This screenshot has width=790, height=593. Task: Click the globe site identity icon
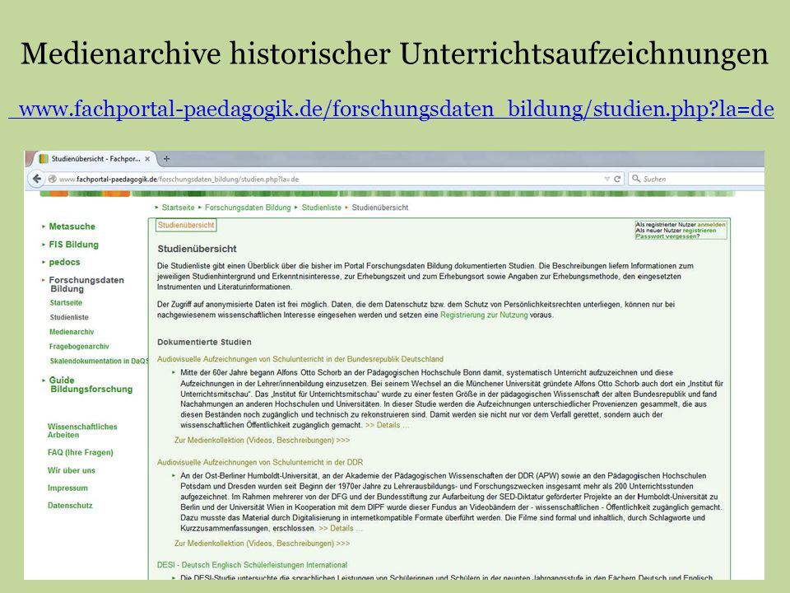(52, 179)
